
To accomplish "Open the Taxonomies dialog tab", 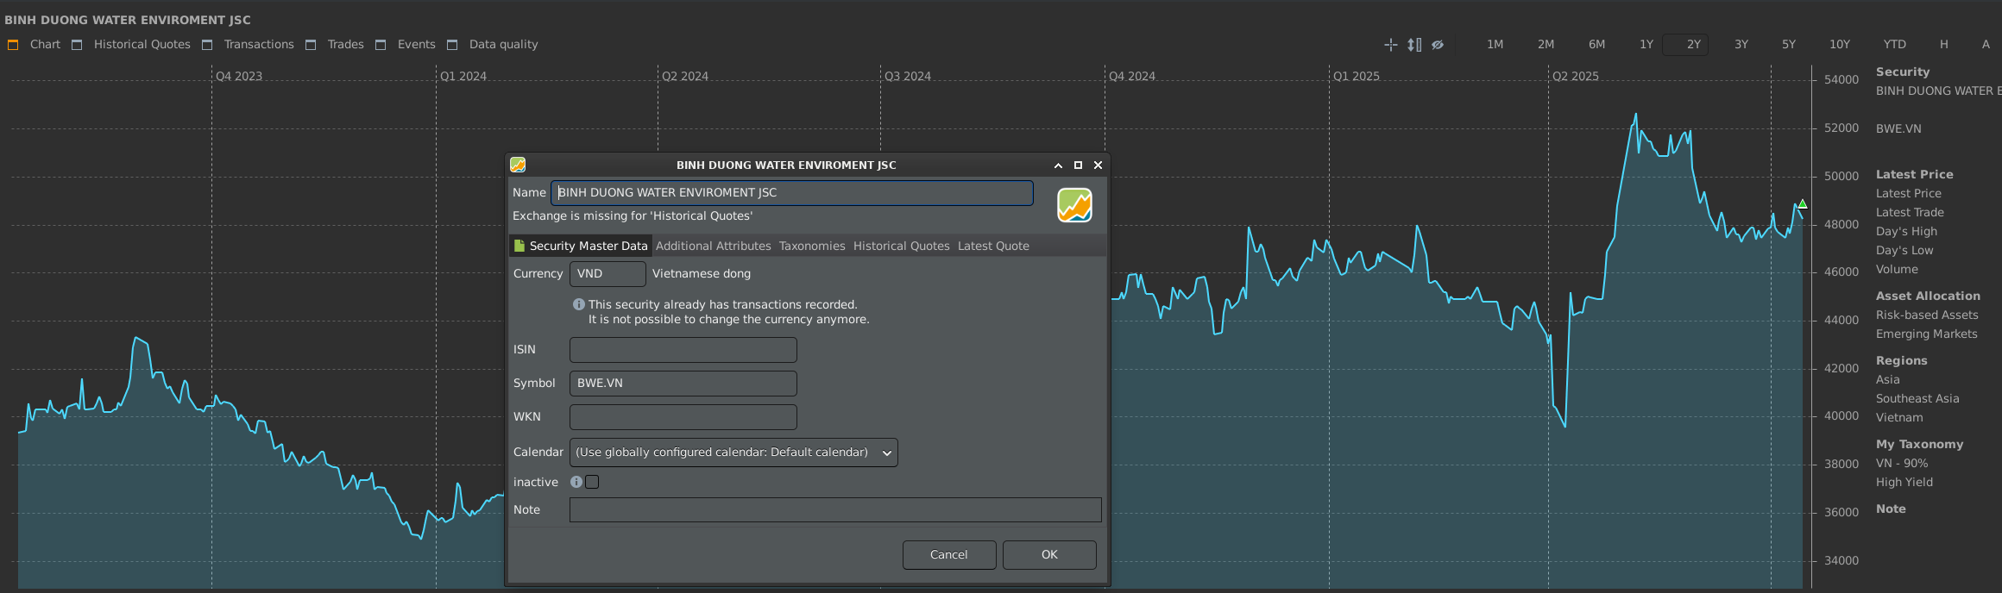I will [812, 246].
